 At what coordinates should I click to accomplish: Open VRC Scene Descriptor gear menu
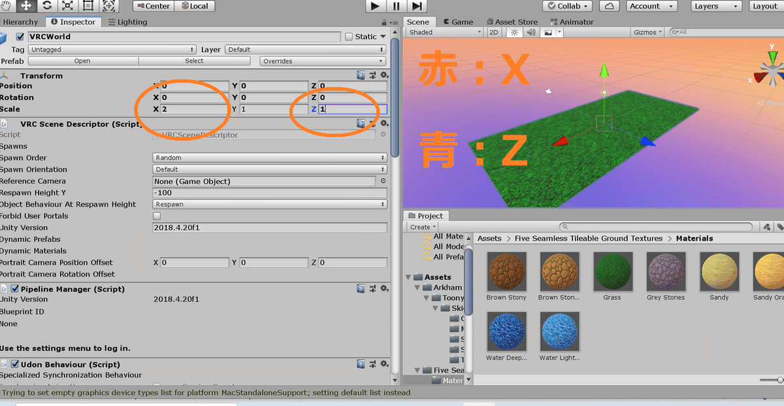(x=384, y=123)
